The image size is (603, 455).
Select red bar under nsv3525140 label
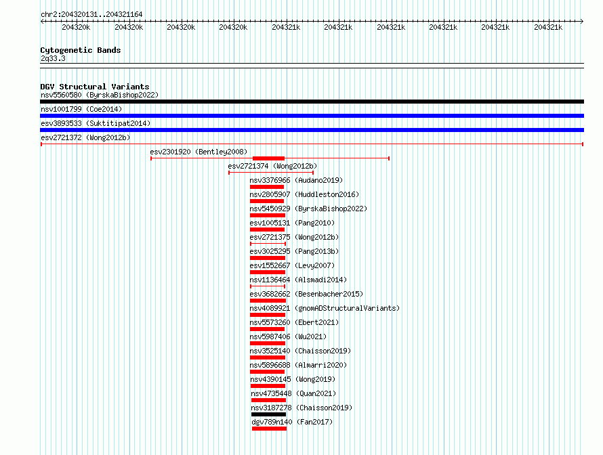(267, 357)
